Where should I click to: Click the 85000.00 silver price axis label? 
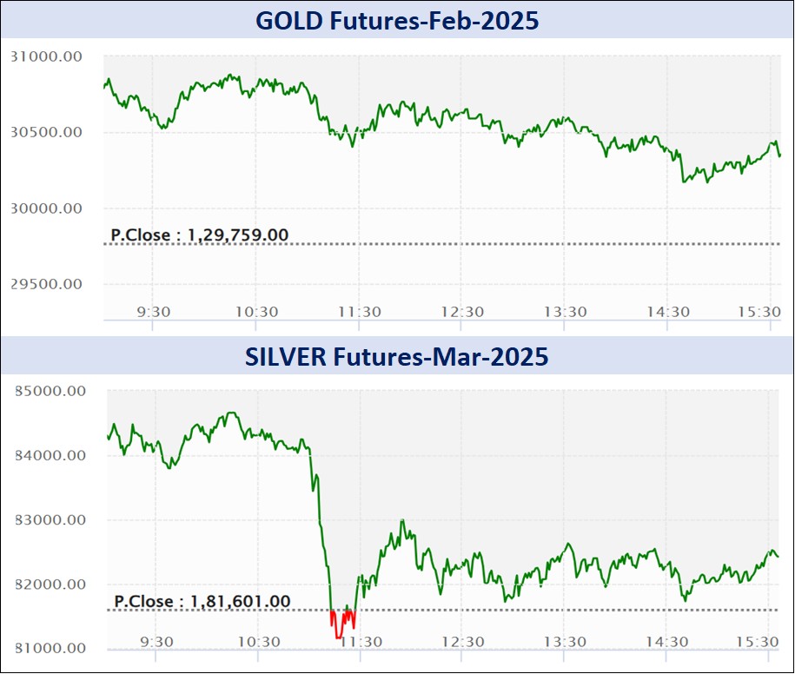click(49, 391)
